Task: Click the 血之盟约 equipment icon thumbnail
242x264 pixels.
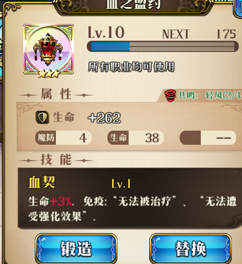Action: click(x=48, y=49)
